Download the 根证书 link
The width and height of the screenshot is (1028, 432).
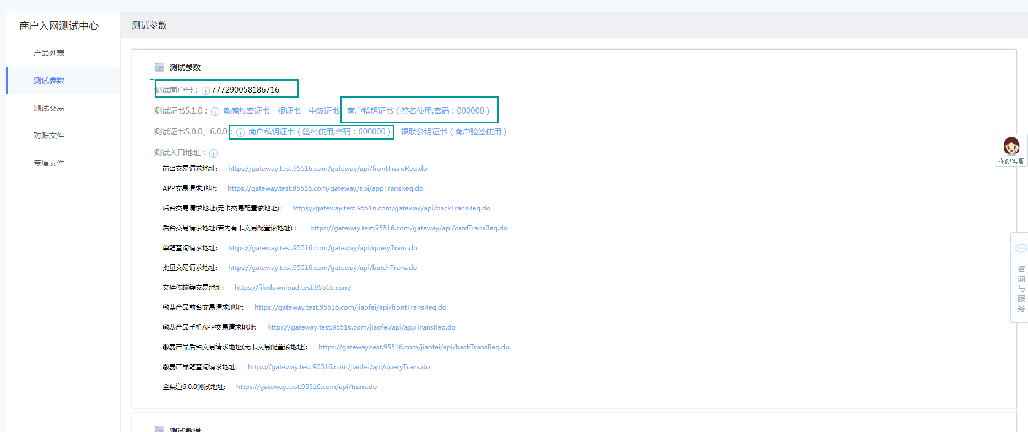(289, 111)
